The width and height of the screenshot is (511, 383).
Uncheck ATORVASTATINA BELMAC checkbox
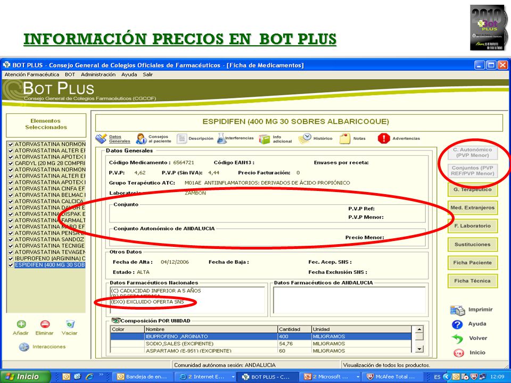coord(11,195)
